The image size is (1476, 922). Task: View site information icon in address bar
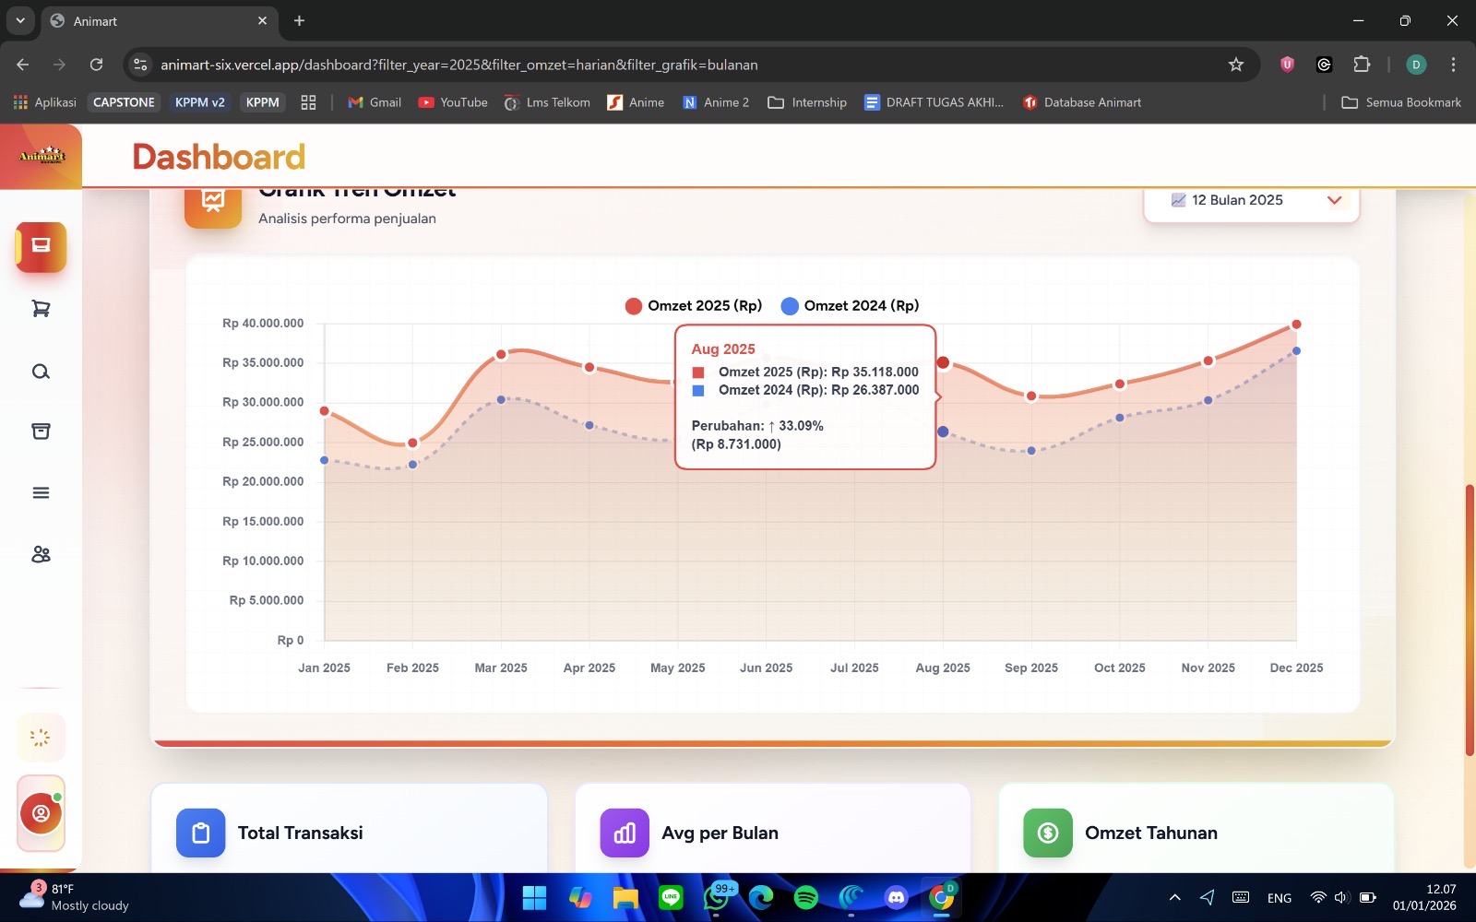140,65
